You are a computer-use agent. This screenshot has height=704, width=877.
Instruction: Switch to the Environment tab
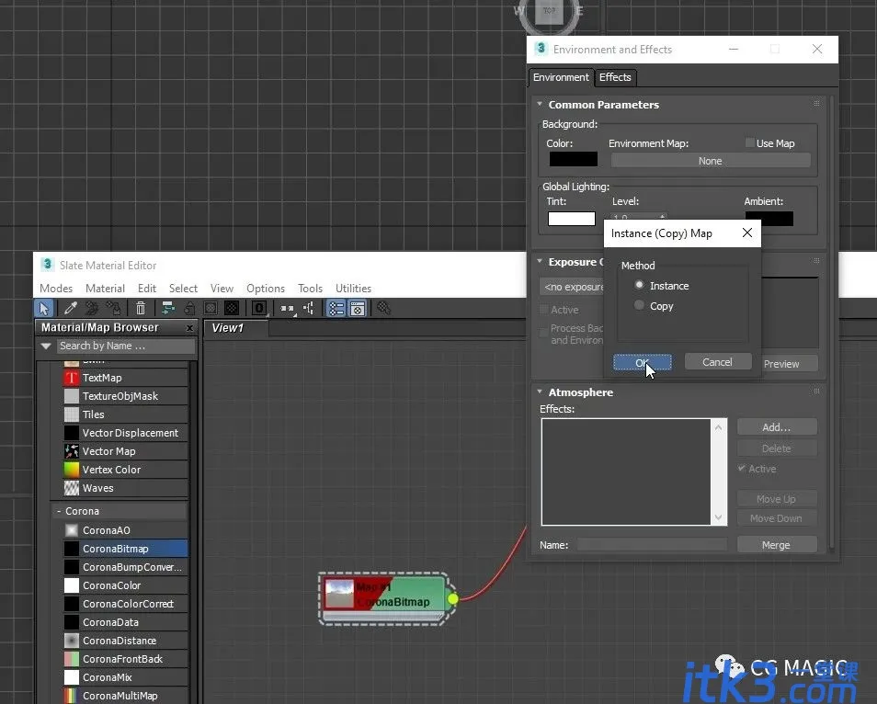point(561,77)
